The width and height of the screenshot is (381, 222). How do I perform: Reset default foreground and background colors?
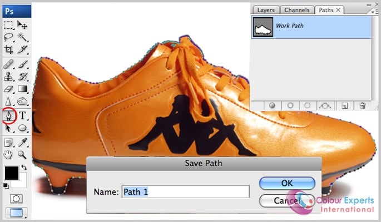pos(6,186)
